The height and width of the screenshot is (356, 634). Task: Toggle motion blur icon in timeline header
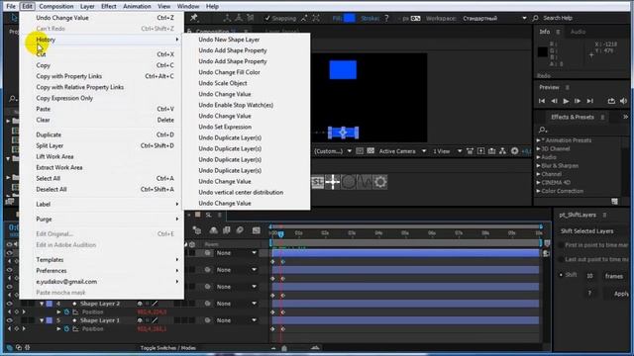coord(240,230)
